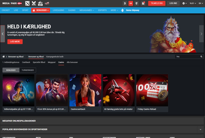Click the search magnifier icon
205x138 pixels.
pos(201,57)
